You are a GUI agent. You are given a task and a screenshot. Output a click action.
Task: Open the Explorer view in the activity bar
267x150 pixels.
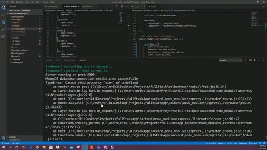tap(3, 7)
